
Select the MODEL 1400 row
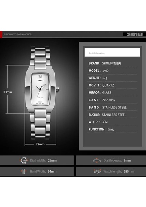[x=112, y=71]
